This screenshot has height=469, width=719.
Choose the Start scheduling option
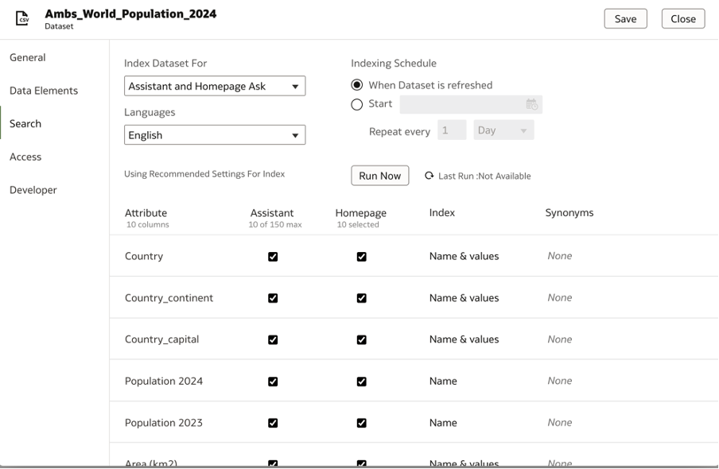(x=358, y=103)
